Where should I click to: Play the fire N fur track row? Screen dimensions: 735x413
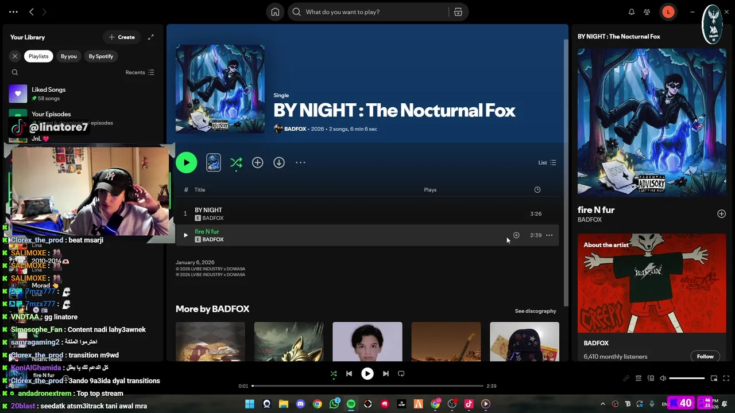click(x=185, y=235)
